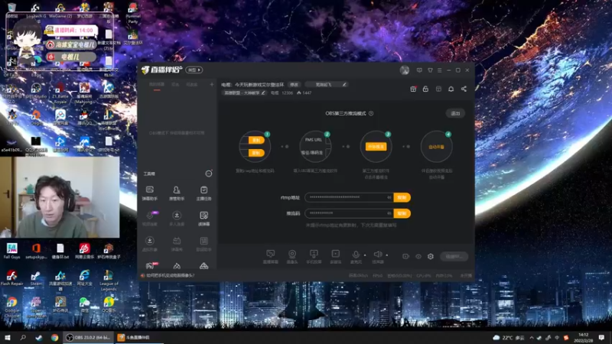The image size is (612, 344).
Task: Select the third scene tab in left panel
Action: pyautogui.click(x=192, y=84)
